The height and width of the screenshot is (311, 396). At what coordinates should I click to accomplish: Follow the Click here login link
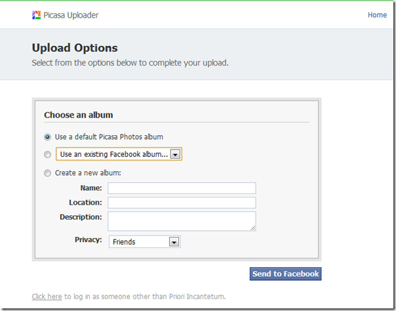[x=47, y=297]
